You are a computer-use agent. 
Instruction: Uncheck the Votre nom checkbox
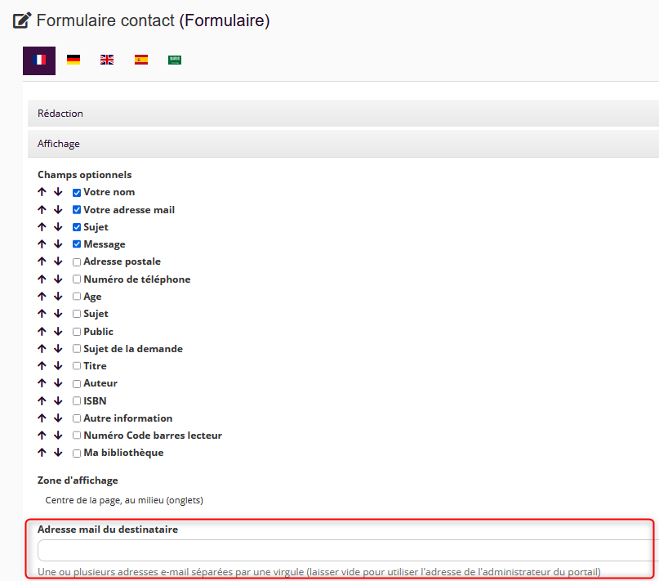[77, 193]
